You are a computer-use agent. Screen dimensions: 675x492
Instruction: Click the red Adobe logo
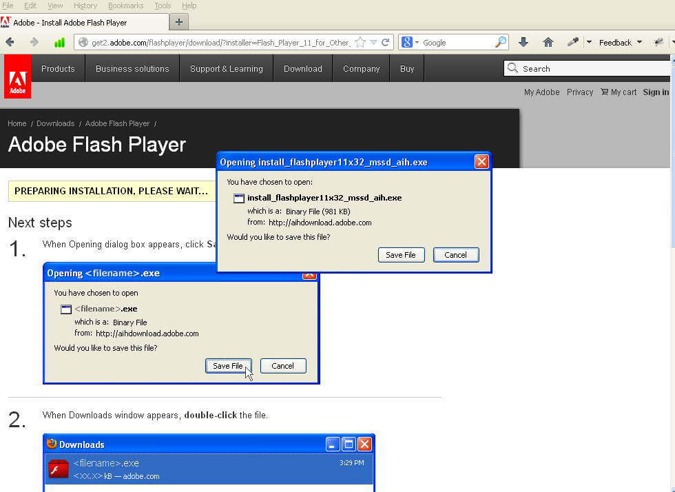coord(18,76)
